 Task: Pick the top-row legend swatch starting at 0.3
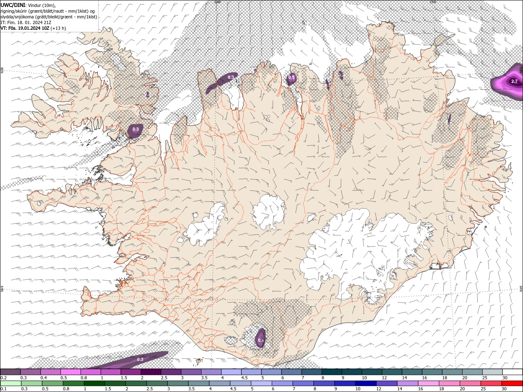[x=30, y=372]
